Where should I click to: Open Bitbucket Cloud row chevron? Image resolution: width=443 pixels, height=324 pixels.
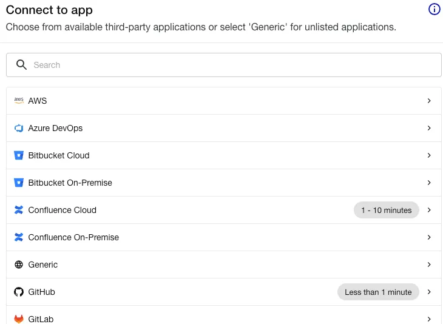[429, 155]
